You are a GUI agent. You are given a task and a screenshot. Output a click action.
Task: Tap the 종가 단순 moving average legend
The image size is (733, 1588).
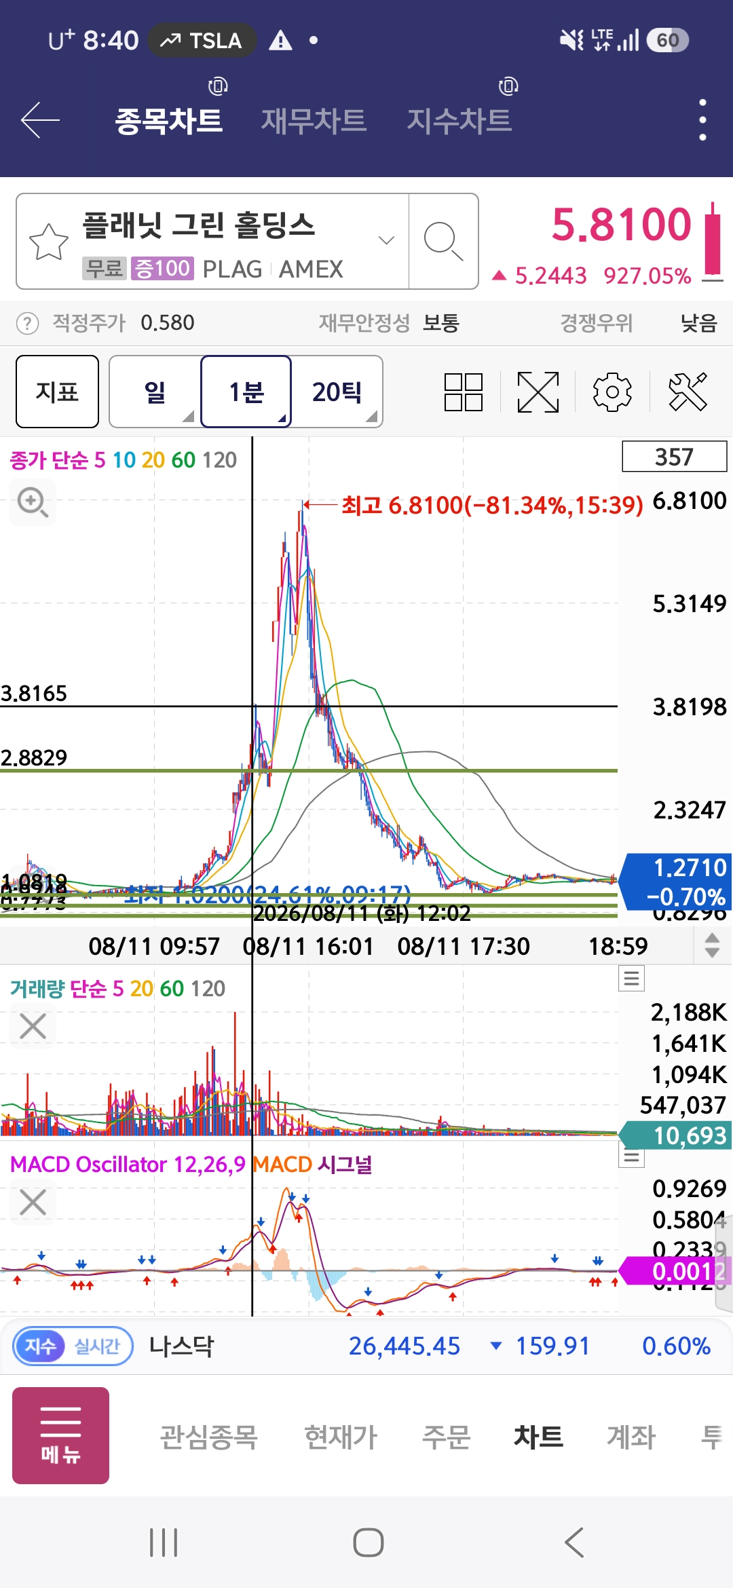(123, 460)
